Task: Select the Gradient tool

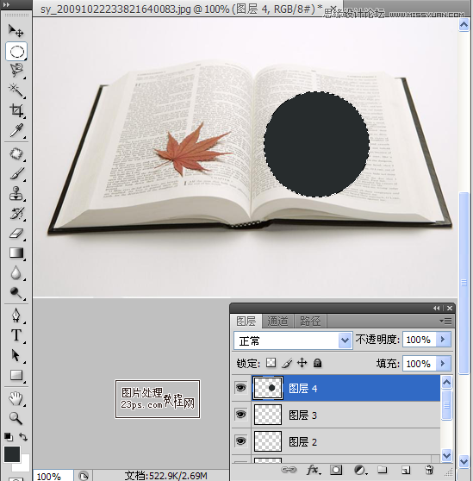Action: point(16,253)
